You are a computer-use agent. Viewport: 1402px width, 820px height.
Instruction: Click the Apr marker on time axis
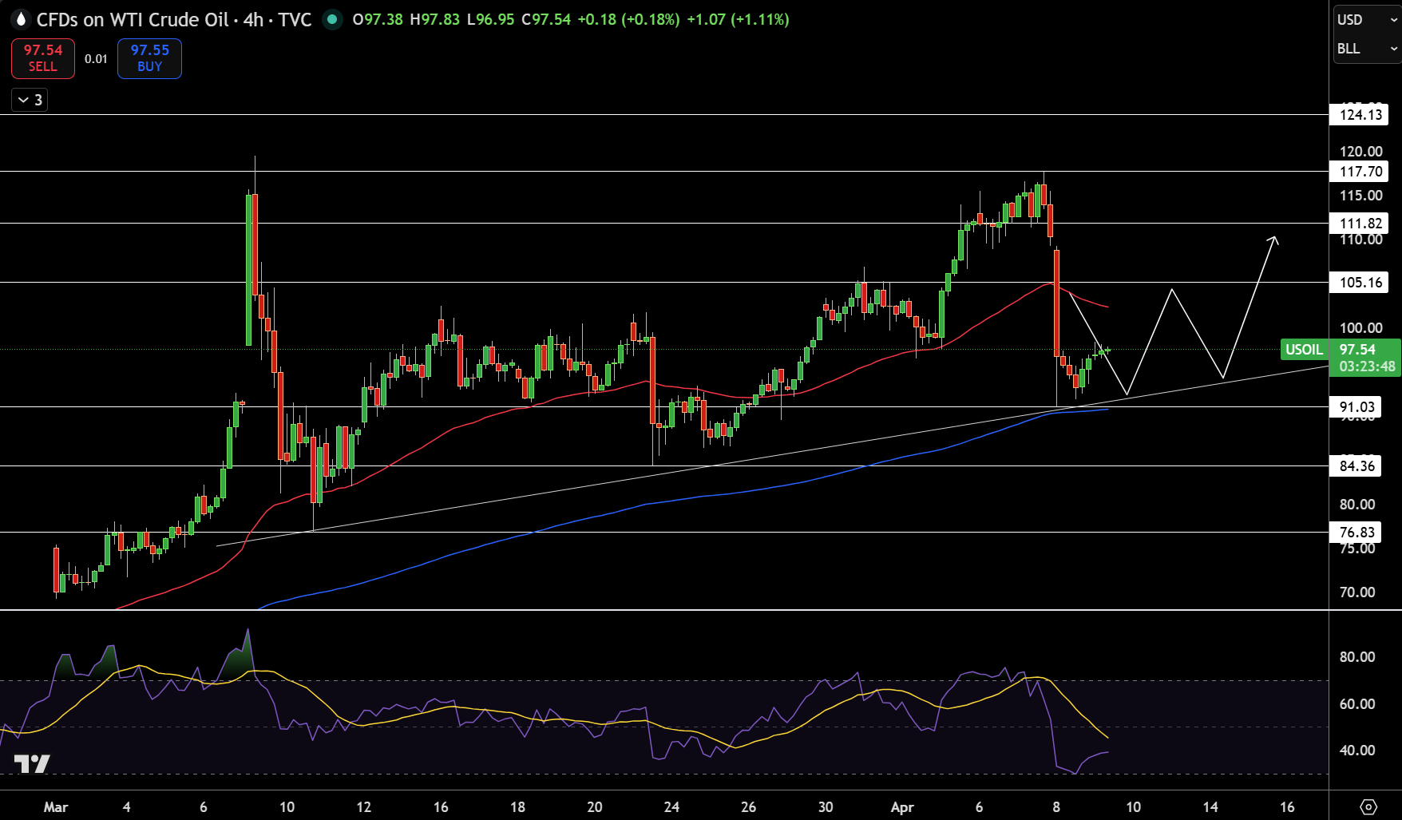pyautogui.click(x=902, y=806)
